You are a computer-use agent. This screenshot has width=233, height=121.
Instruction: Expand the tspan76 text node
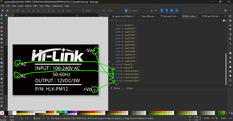(113, 64)
